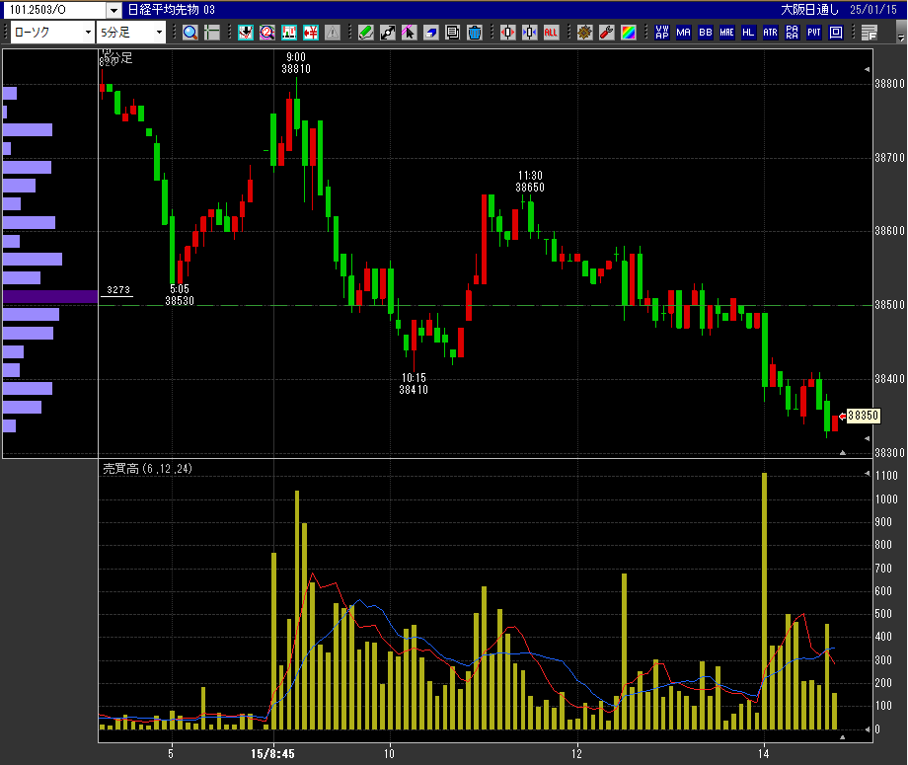Screen dimensions: 908x765
Task: Click the tallest volume bar near 14:00
Action: click(x=764, y=601)
